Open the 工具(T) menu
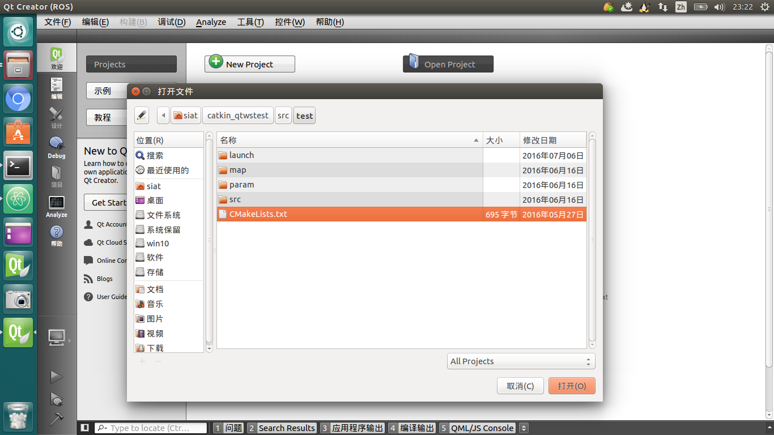Viewport: 774px width, 435px height. pyautogui.click(x=250, y=22)
